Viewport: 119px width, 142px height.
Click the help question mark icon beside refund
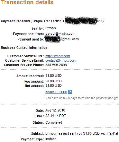[70, 92]
